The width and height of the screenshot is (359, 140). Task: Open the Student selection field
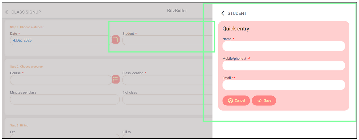pos(167,40)
